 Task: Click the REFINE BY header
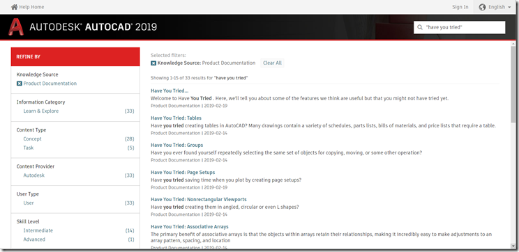[x=75, y=57]
